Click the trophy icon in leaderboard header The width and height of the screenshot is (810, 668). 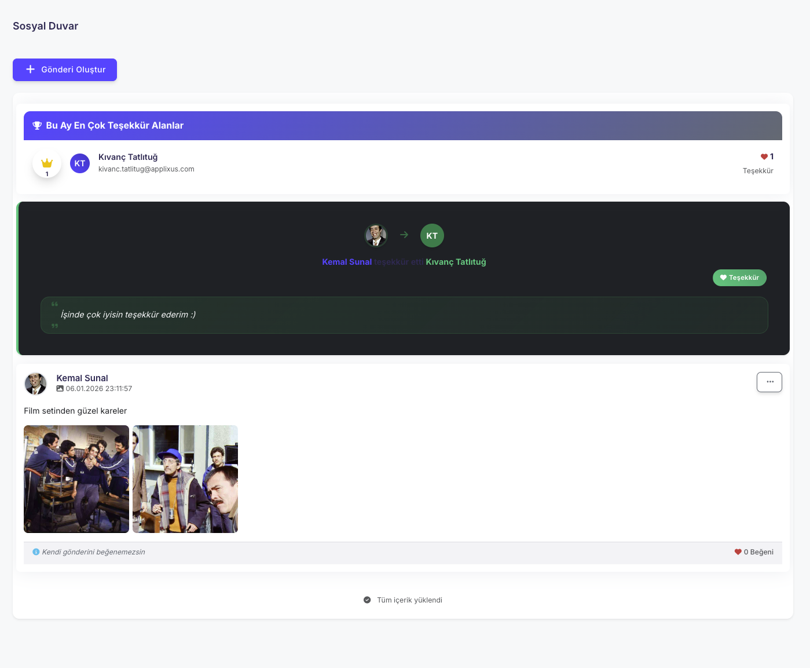coord(37,126)
